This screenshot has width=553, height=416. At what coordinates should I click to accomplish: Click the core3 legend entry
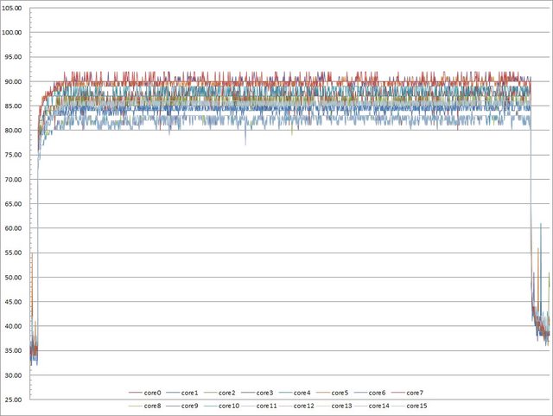(x=268, y=393)
